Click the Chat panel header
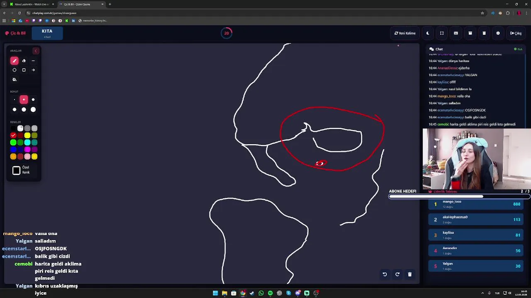The width and height of the screenshot is (531, 298). click(x=476, y=49)
